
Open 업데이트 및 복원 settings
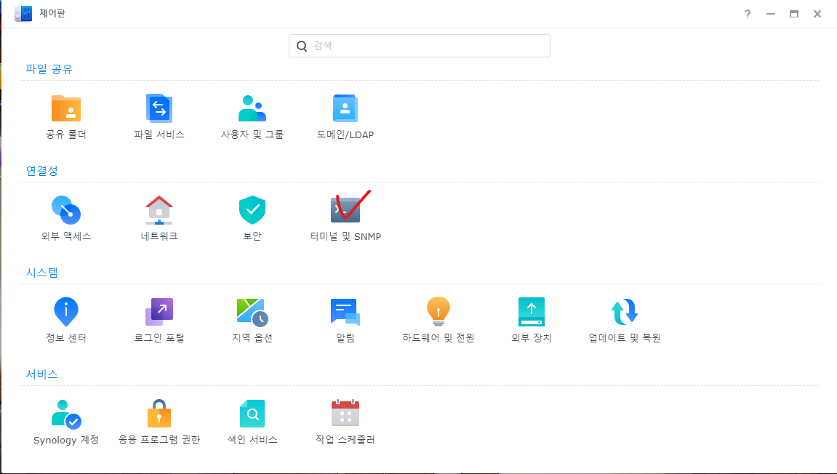coord(625,312)
